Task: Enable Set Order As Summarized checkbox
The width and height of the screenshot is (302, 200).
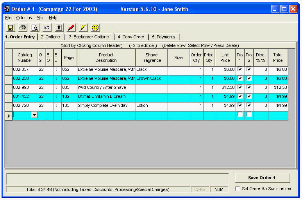Action: point(238,189)
